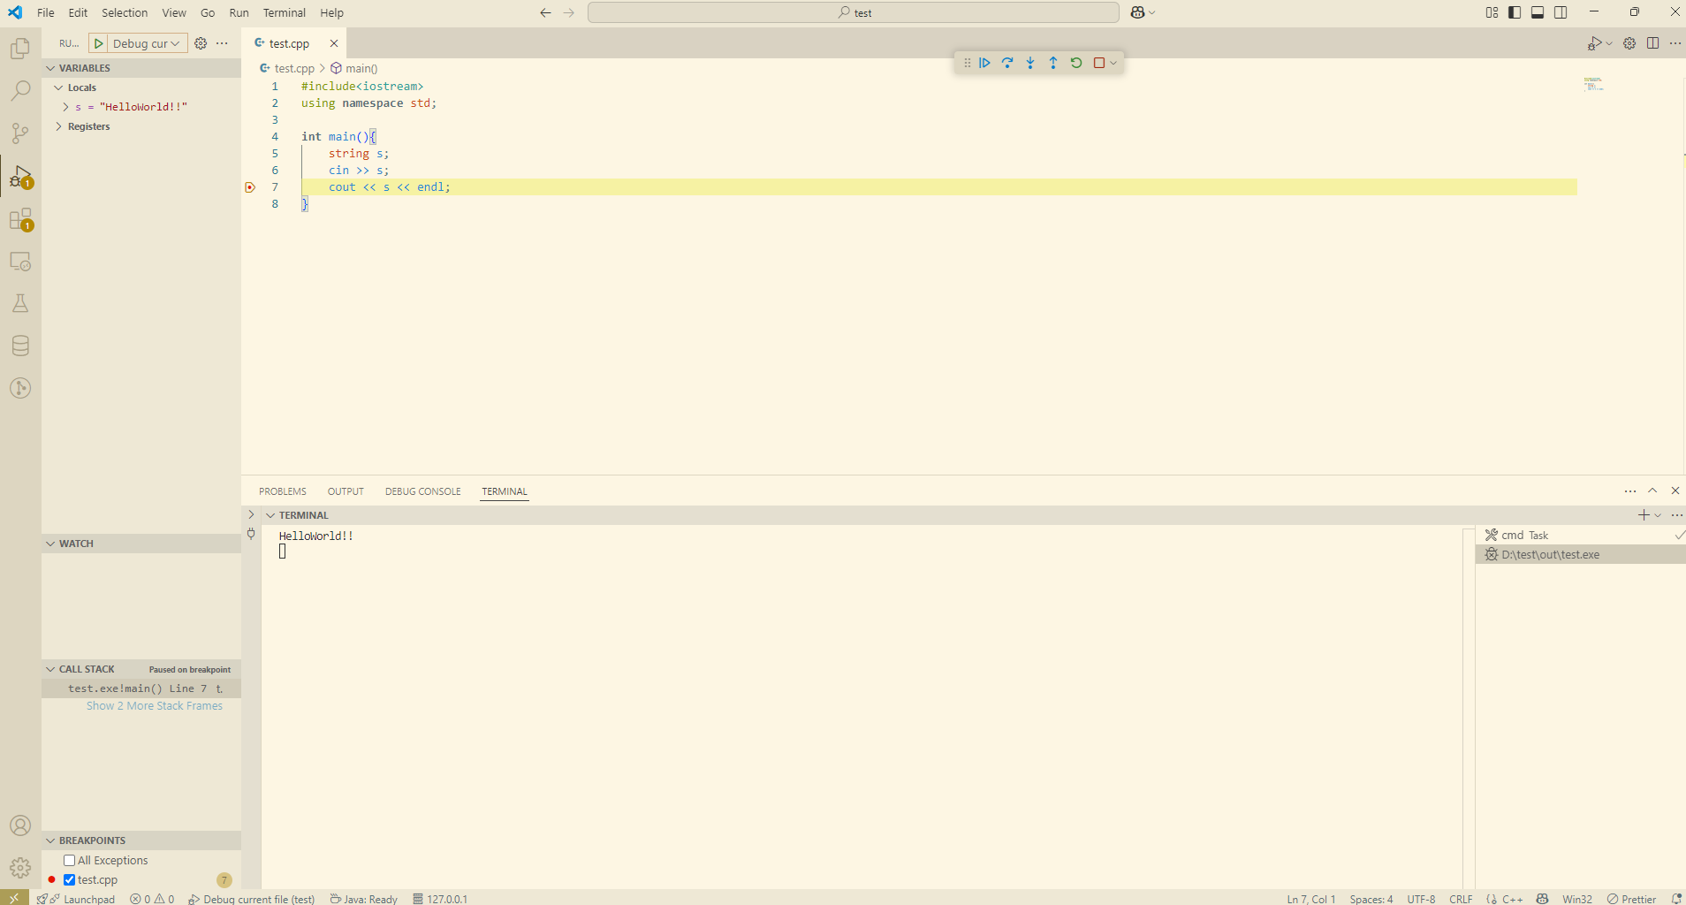The image size is (1686, 905).
Task: Toggle the breakpoint dot on line 7
Action: coord(250,186)
